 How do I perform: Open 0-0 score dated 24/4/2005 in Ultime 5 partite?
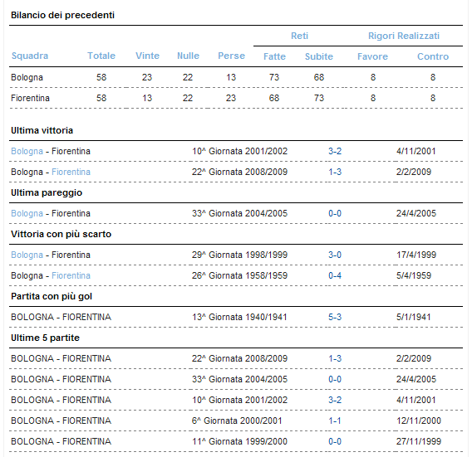[x=335, y=379]
